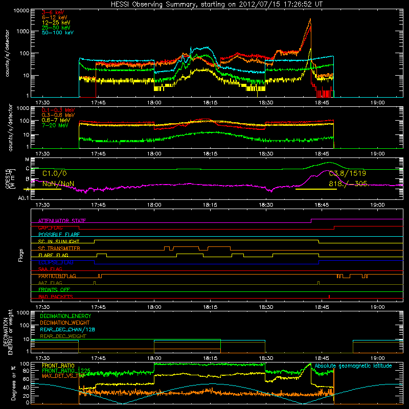Select the 0.1-0.3 MeV legend label
This screenshot has height=409, width=409.
(x=58, y=110)
